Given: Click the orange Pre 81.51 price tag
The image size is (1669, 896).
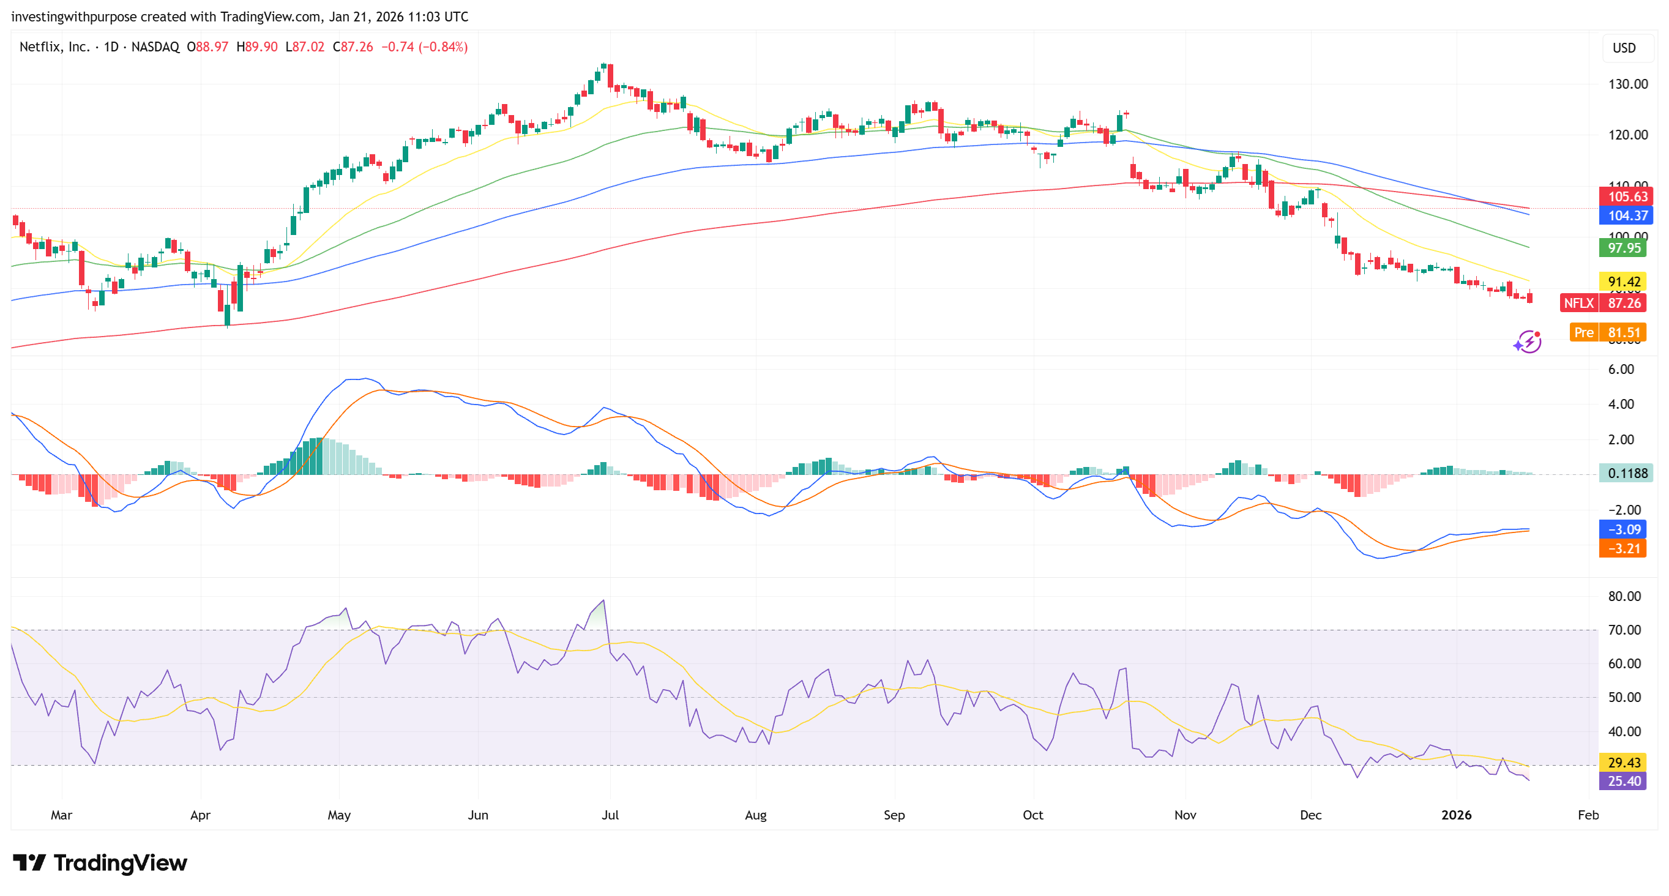Looking at the screenshot, I should (1607, 332).
